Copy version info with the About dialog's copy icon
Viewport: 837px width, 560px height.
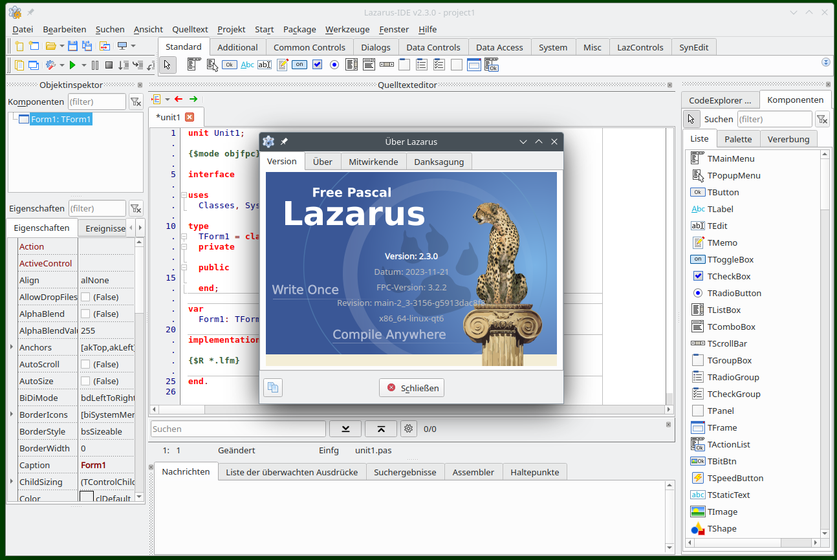pos(273,387)
